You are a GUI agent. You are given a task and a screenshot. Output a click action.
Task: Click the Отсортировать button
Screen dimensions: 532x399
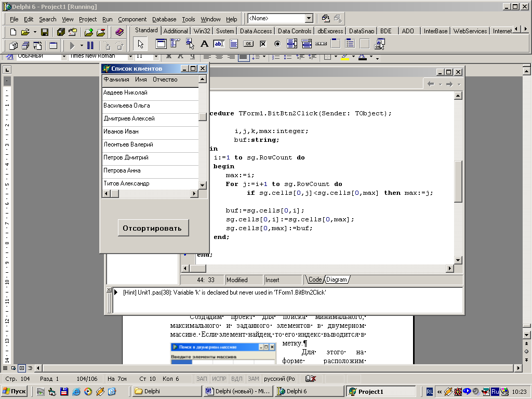pos(153,228)
